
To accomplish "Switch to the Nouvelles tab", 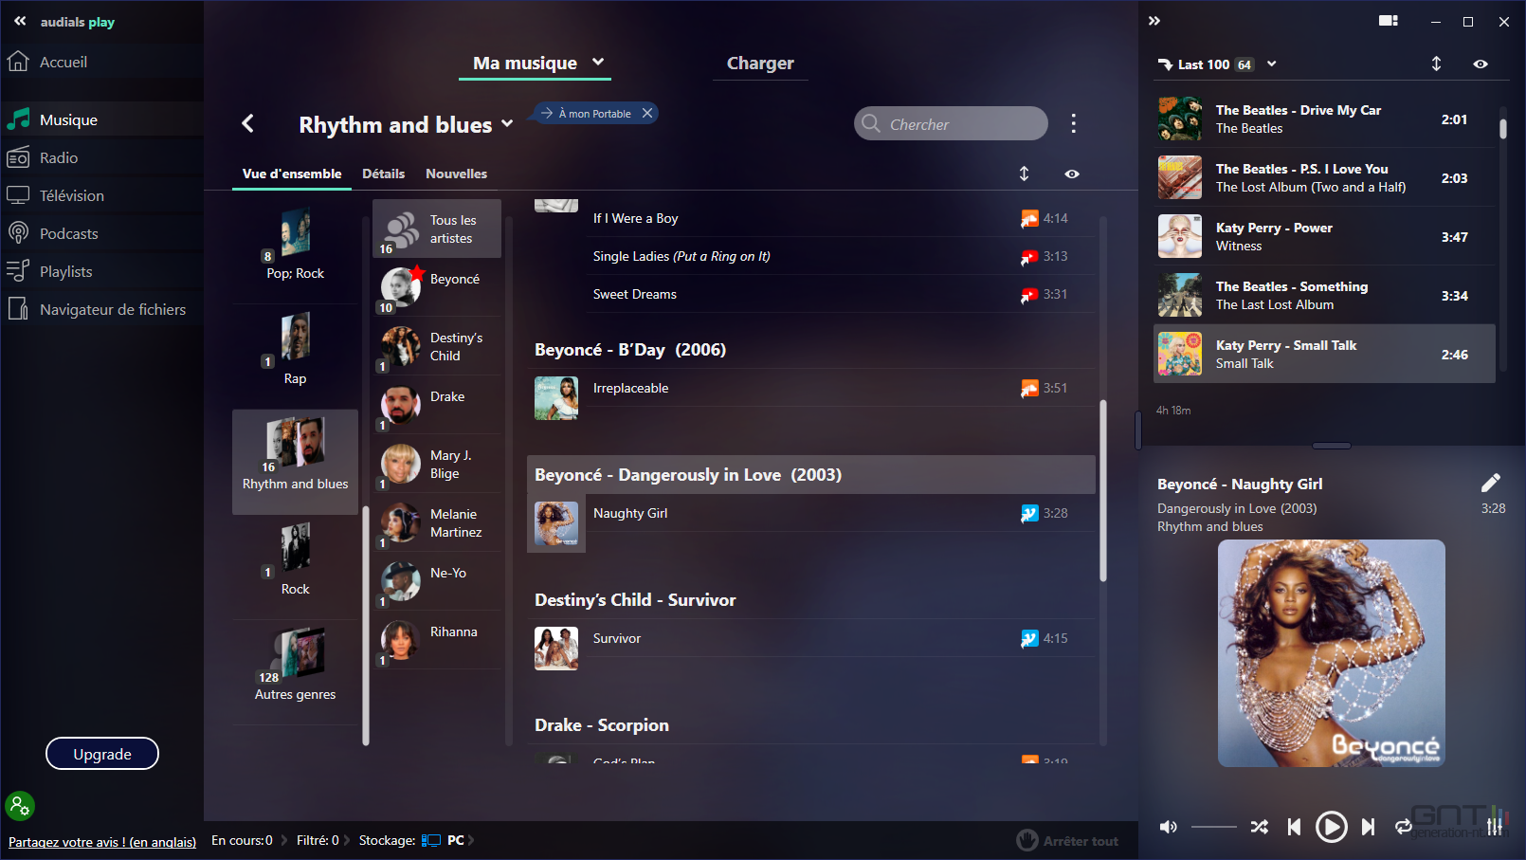I will coord(456,174).
